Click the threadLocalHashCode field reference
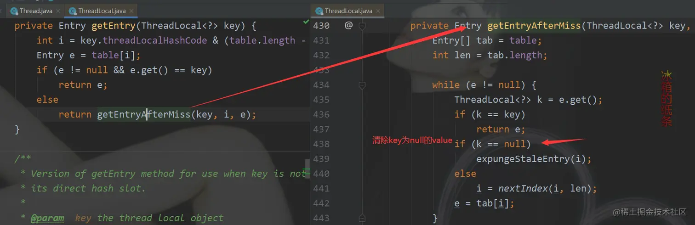 155,41
